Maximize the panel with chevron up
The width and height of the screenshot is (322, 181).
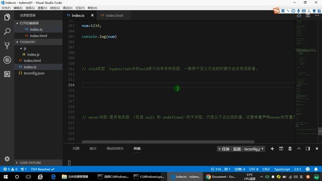click(x=299, y=149)
